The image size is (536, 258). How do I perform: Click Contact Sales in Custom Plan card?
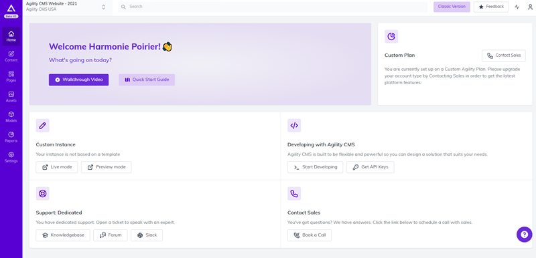[504, 55]
